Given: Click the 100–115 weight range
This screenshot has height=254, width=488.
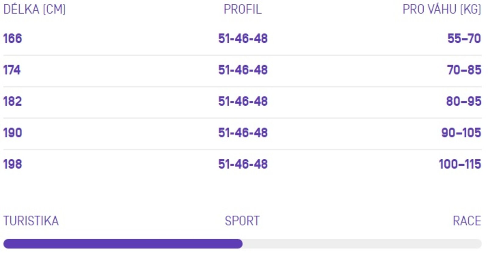Looking at the screenshot, I should (460, 164).
